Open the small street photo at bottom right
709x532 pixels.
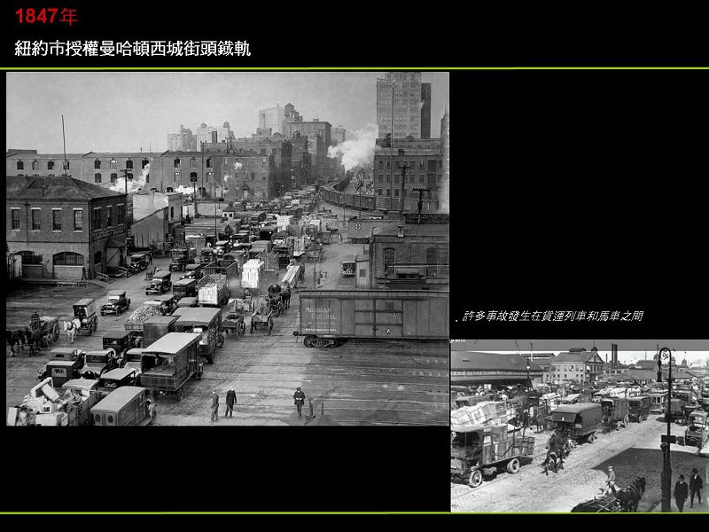tap(580, 426)
